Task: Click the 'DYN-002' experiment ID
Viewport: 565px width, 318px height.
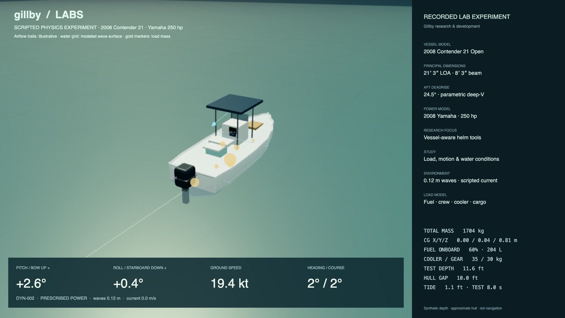Action: pos(25,298)
